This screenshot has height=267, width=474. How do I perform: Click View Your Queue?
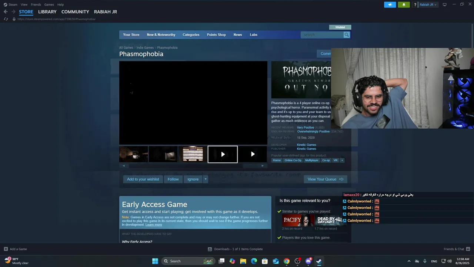(x=326, y=179)
